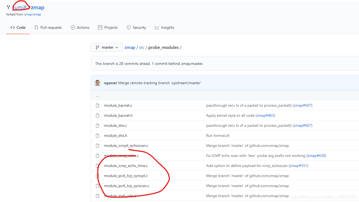
Task: Click file icon for module_icmp_echo.c
Action: point(98,156)
